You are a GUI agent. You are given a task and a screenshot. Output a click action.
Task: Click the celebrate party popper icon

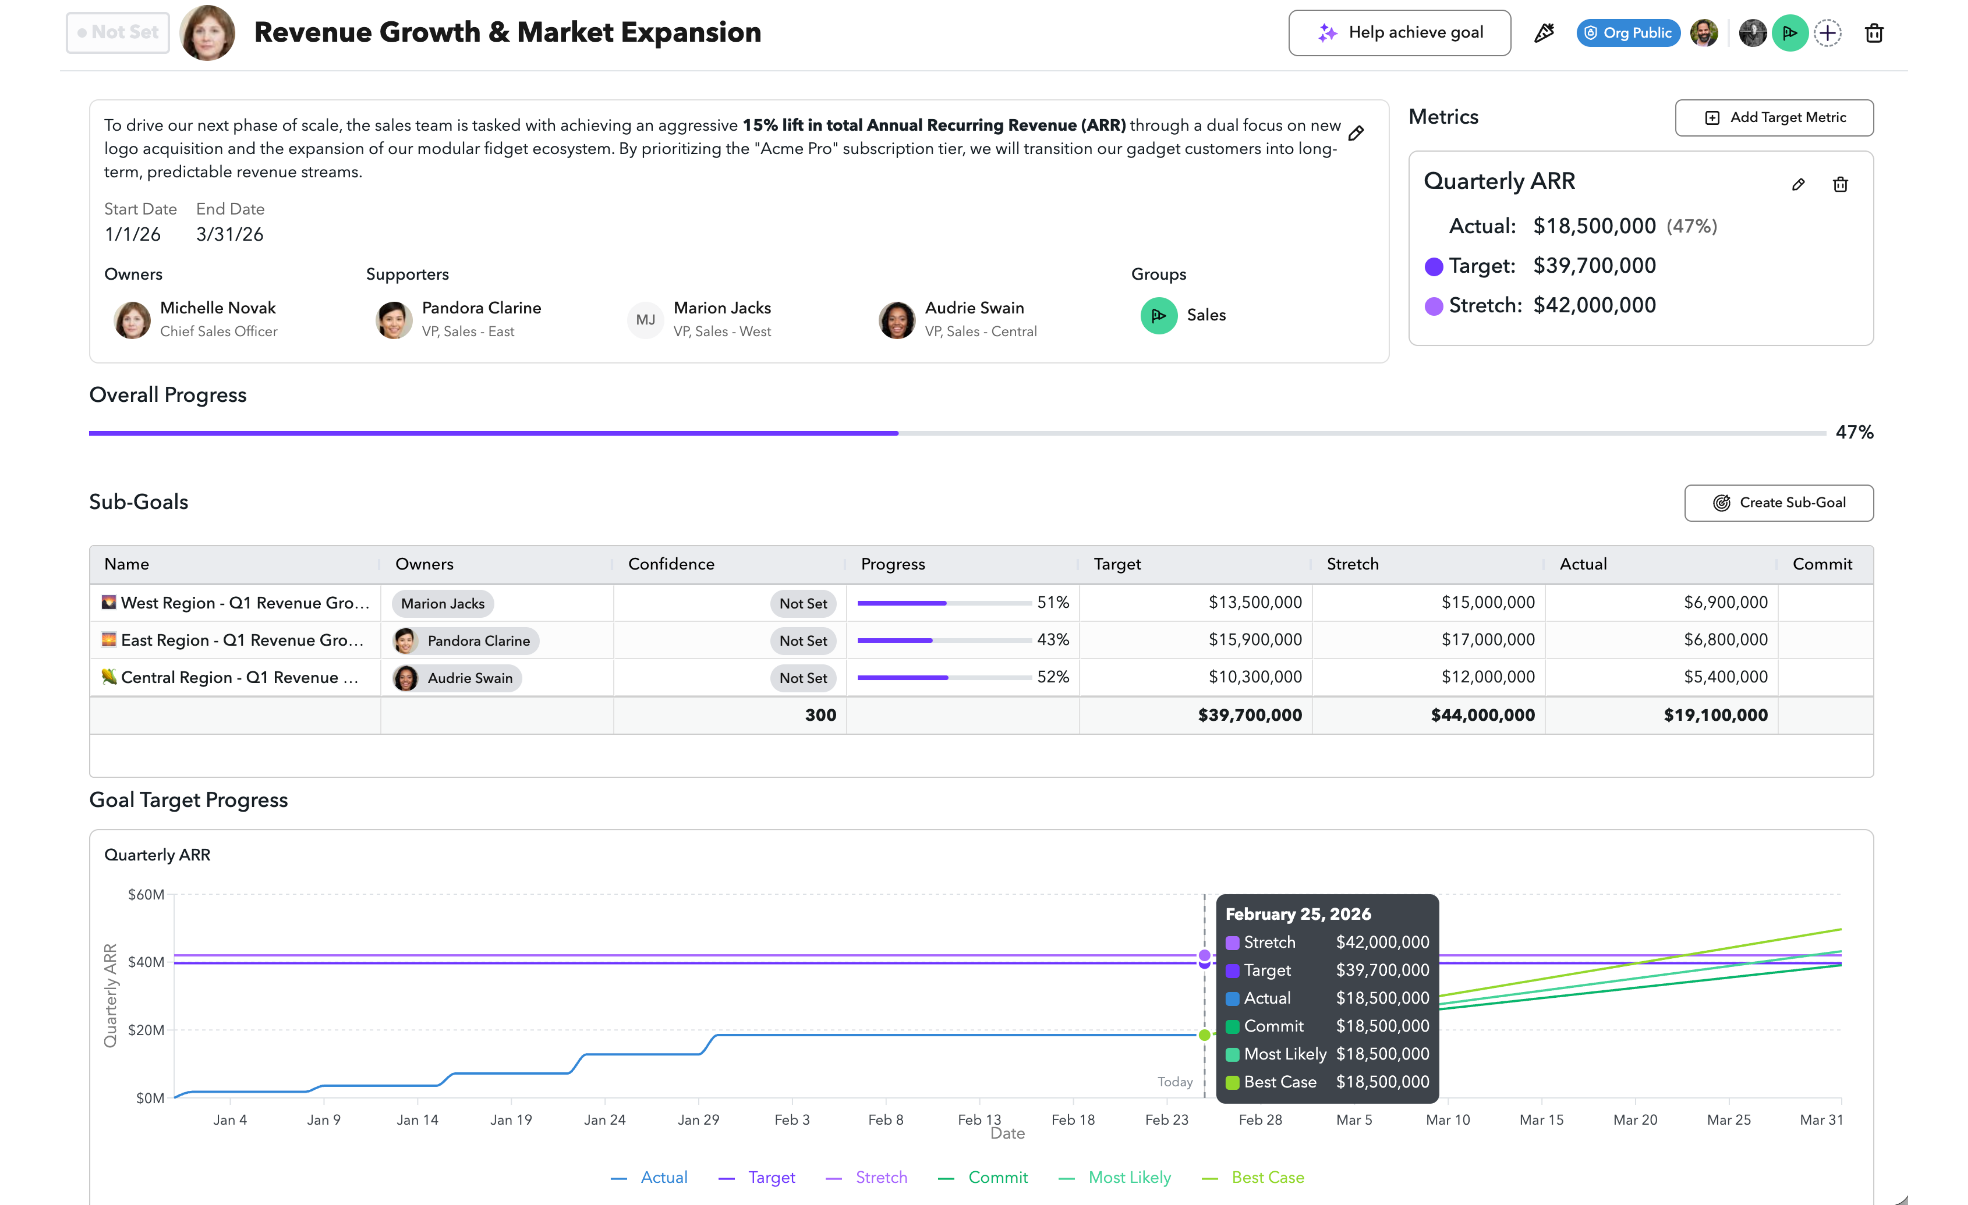[1544, 33]
